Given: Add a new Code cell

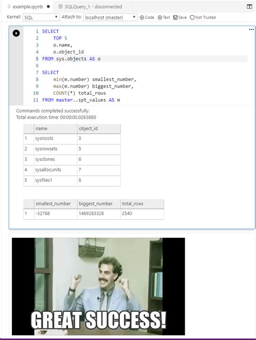Looking at the screenshot, I should tap(147, 17).
